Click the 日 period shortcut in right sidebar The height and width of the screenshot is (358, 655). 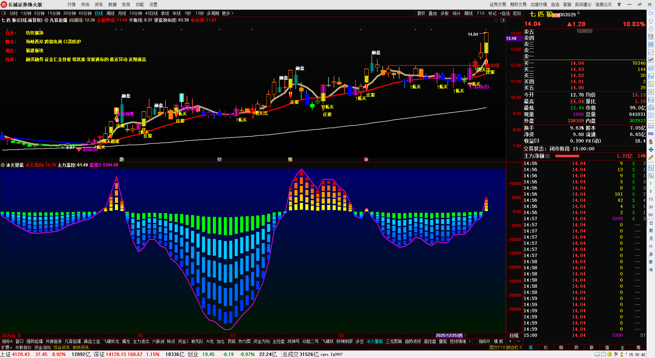(651, 223)
